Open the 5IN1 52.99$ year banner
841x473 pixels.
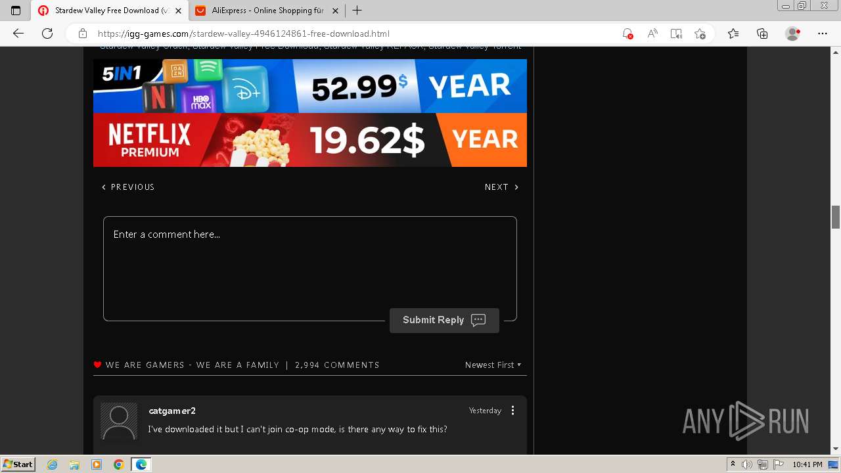point(310,86)
